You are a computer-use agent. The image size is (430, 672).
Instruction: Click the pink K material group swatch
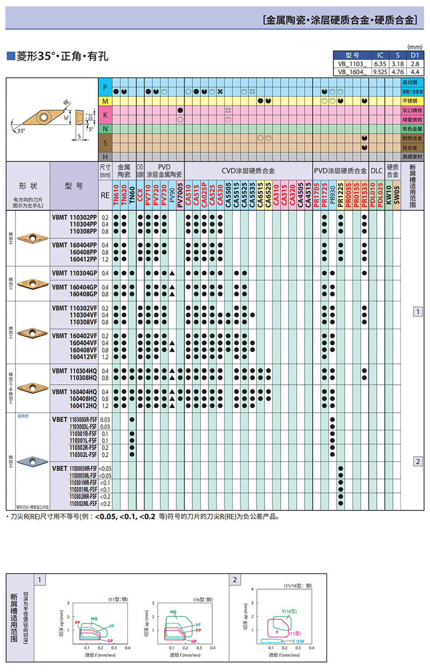(105, 115)
